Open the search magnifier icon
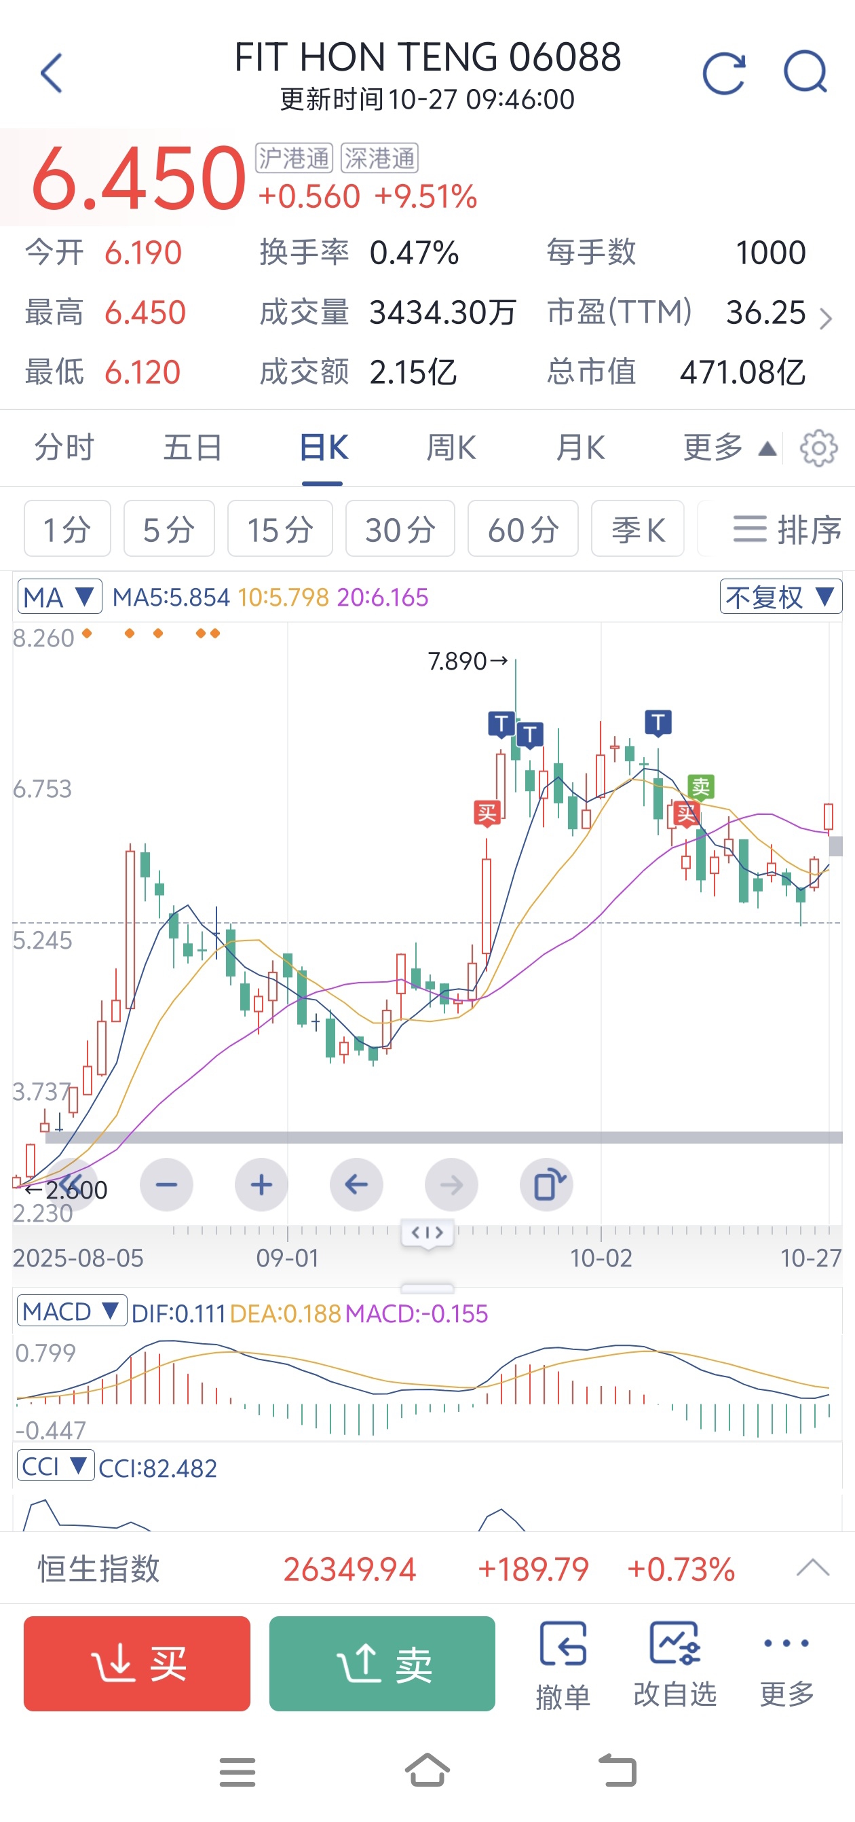Image resolution: width=855 pixels, height=1822 pixels. 805,73
